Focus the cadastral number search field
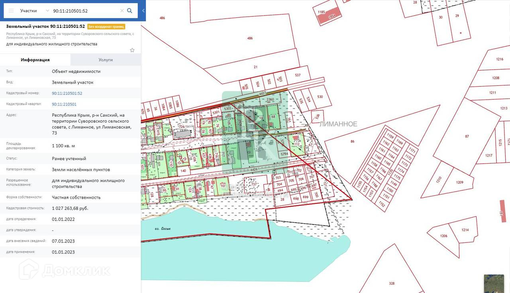Viewport: 510px width, 293px height. [86, 11]
